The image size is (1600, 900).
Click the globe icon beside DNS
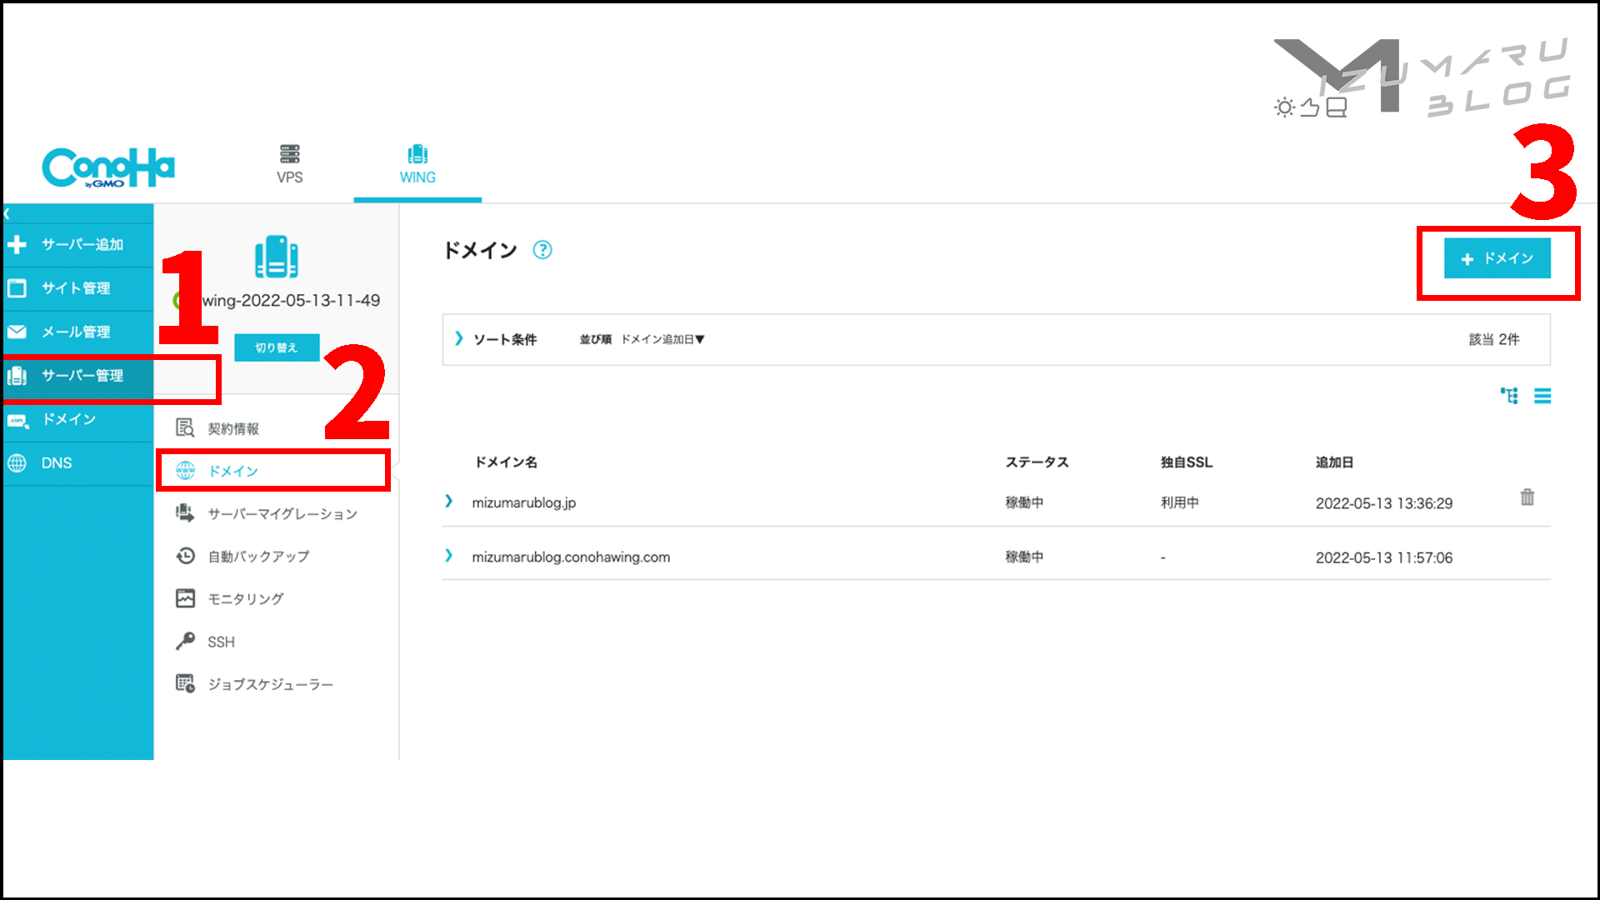[17, 463]
